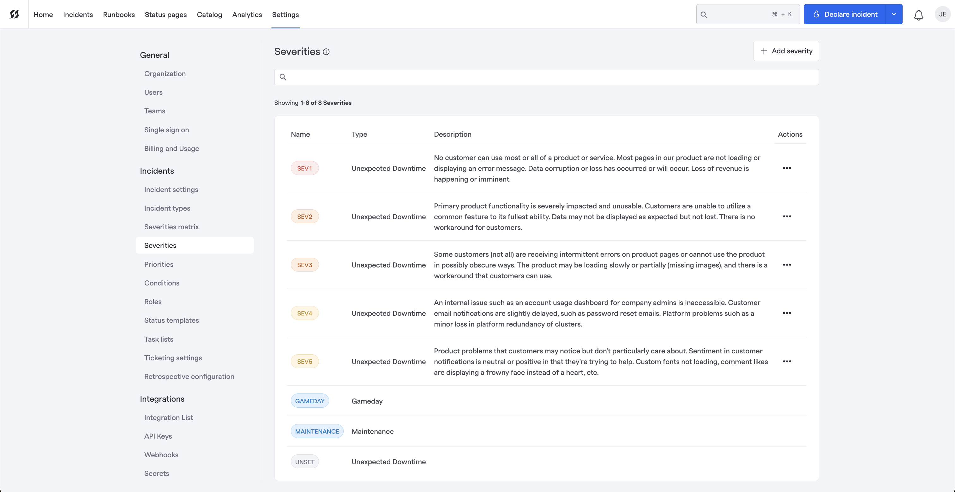The height and width of the screenshot is (492, 955).
Task: Click the actions ellipsis icon for SEV3
Action: click(x=786, y=265)
